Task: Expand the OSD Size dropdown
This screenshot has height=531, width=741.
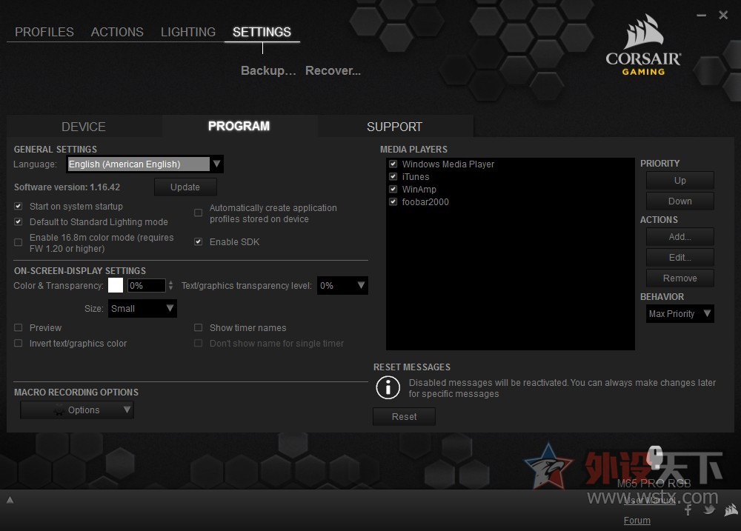Action: pyautogui.click(x=142, y=308)
